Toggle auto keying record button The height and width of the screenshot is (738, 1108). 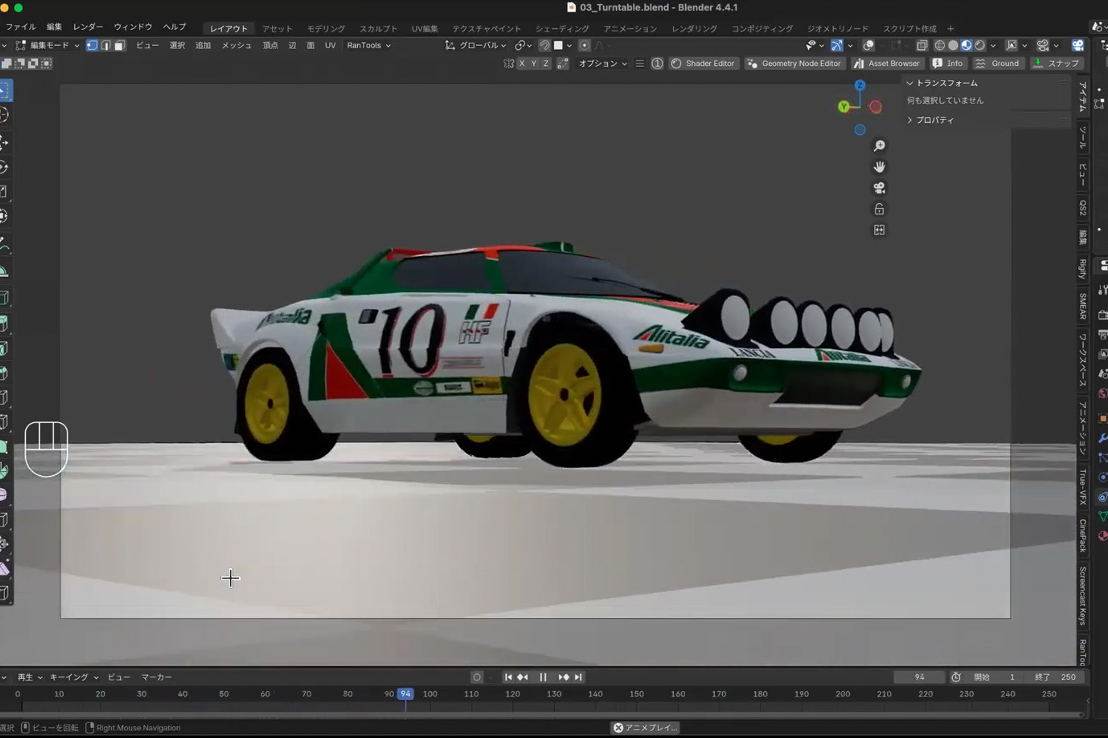pyautogui.click(x=477, y=677)
